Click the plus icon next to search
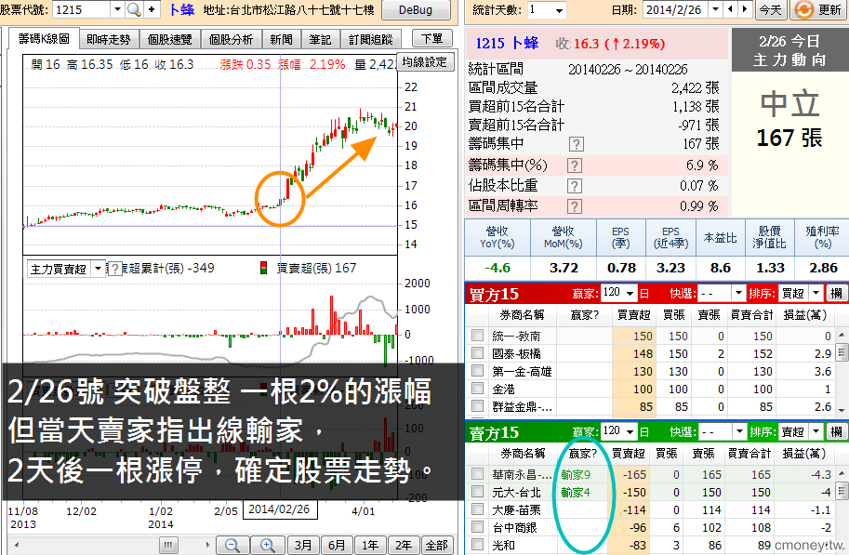 click(151, 10)
